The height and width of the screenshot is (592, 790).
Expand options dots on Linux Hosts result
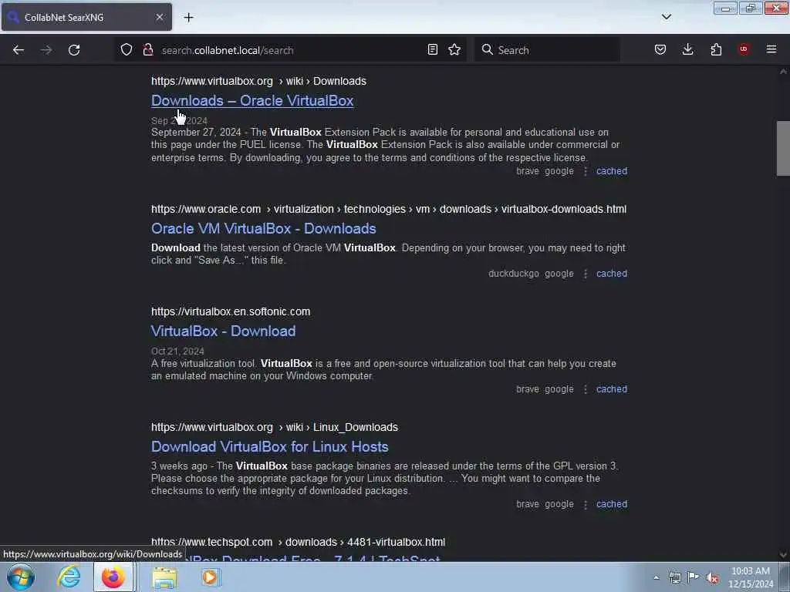[x=585, y=504]
